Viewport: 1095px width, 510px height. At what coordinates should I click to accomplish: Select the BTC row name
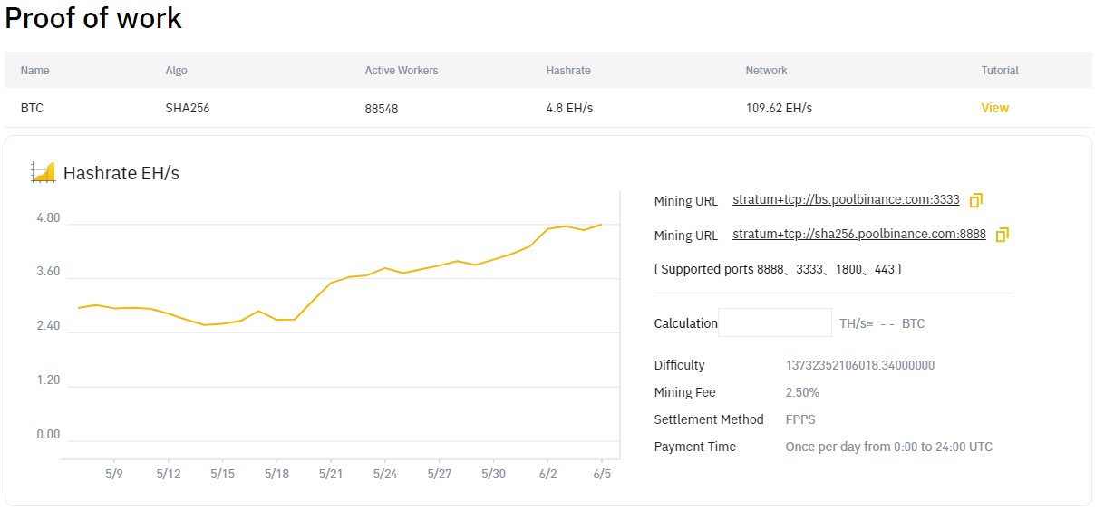pos(32,108)
